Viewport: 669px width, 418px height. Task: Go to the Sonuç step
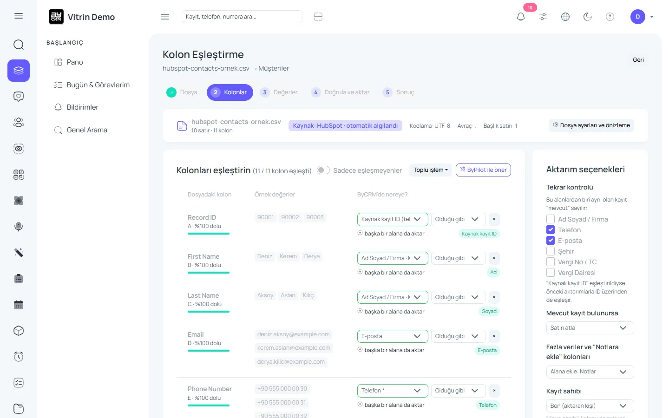[399, 92]
